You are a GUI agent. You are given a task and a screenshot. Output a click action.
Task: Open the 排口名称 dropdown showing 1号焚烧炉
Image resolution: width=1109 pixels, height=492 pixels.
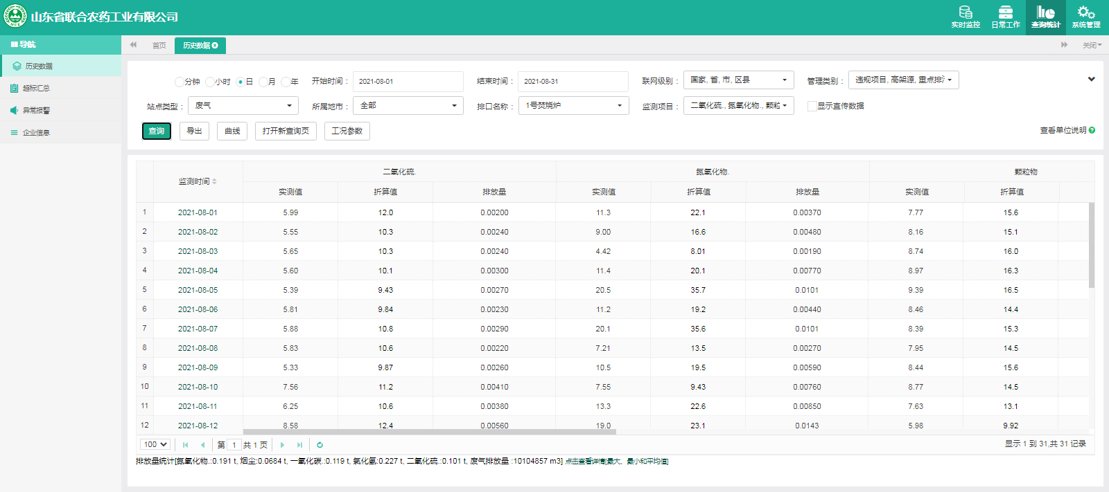coord(573,106)
